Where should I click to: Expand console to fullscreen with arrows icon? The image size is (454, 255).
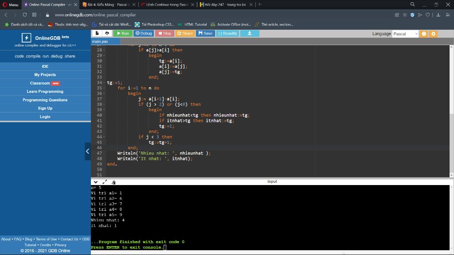(x=105, y=182)
